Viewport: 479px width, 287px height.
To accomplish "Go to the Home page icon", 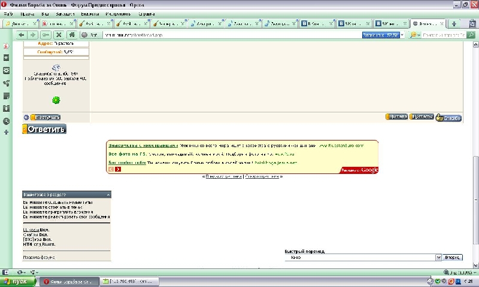I will tap(71, 35).
